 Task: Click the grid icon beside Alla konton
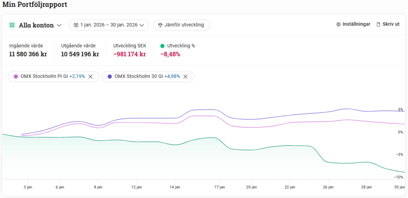(x=12, y=25)
